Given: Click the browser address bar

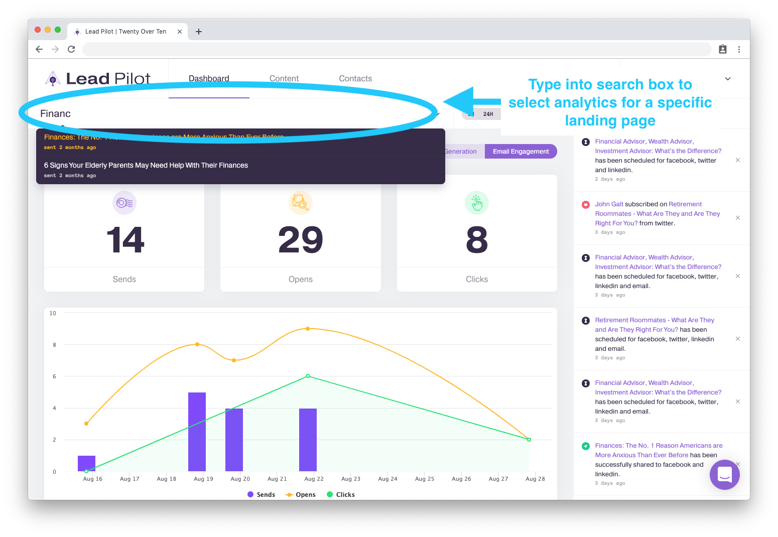Looking at the screenshot, I should (397, 49).
